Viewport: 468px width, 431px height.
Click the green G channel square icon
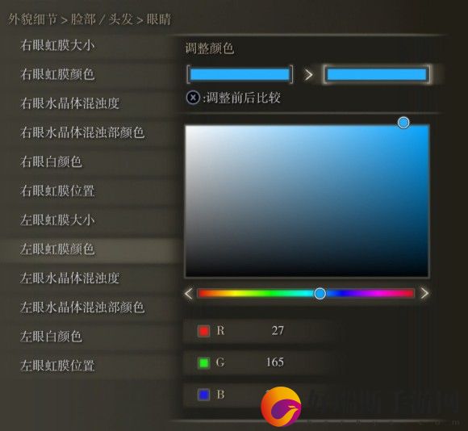pos(203,362)
